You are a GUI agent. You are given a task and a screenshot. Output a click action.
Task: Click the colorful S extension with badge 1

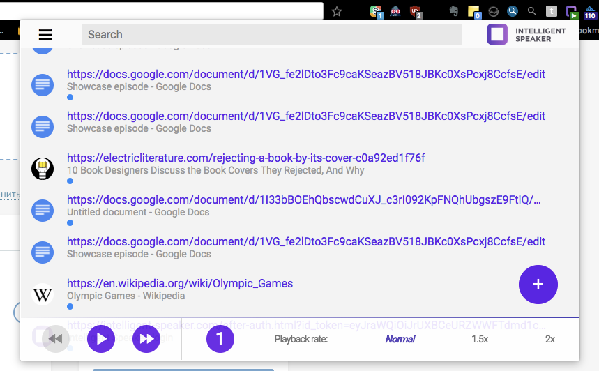pos(377,12)
